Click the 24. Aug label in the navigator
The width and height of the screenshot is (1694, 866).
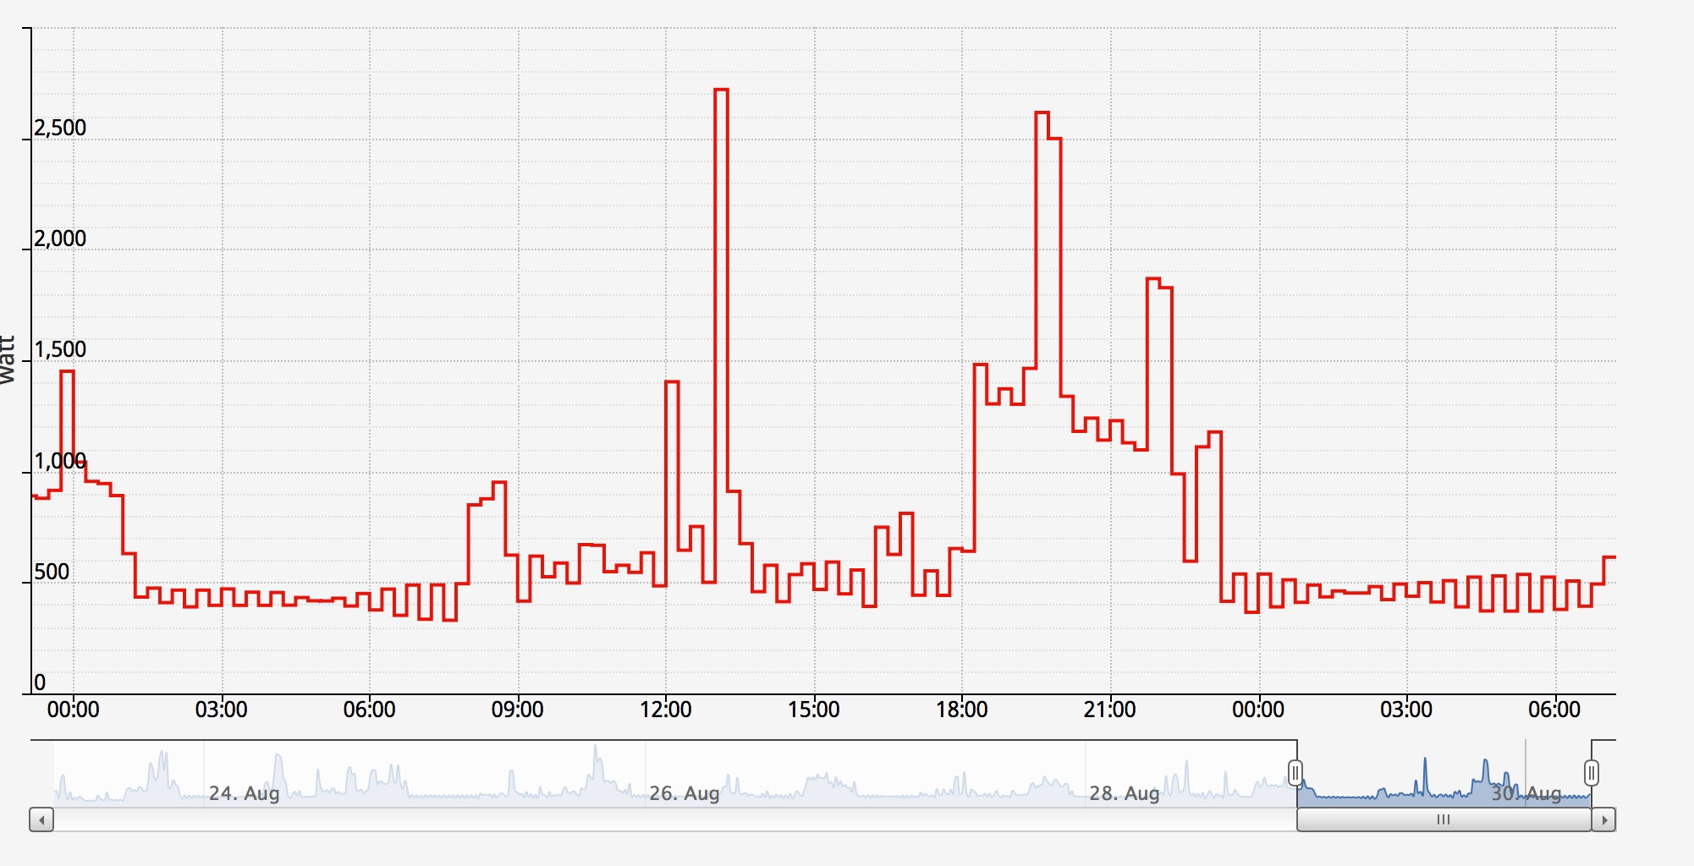point(244,793)
